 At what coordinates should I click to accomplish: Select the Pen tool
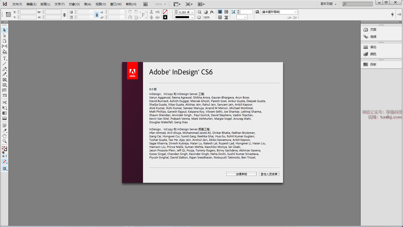5,69
